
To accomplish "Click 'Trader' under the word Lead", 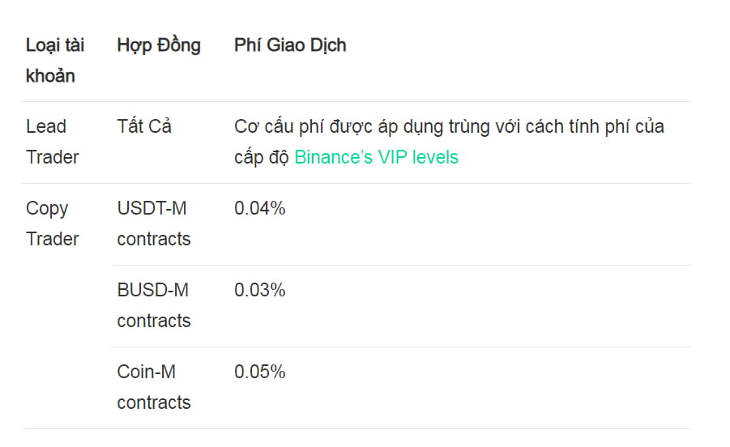I will click(x=52, y=157).
